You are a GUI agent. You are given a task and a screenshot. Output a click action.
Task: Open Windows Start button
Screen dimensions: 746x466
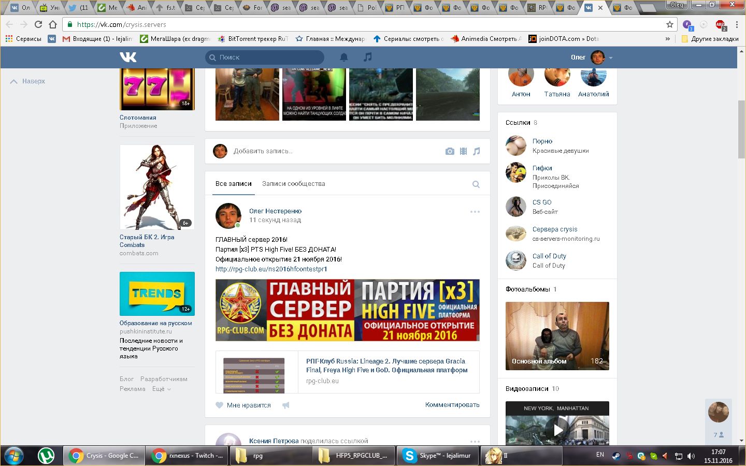point(14,456)
